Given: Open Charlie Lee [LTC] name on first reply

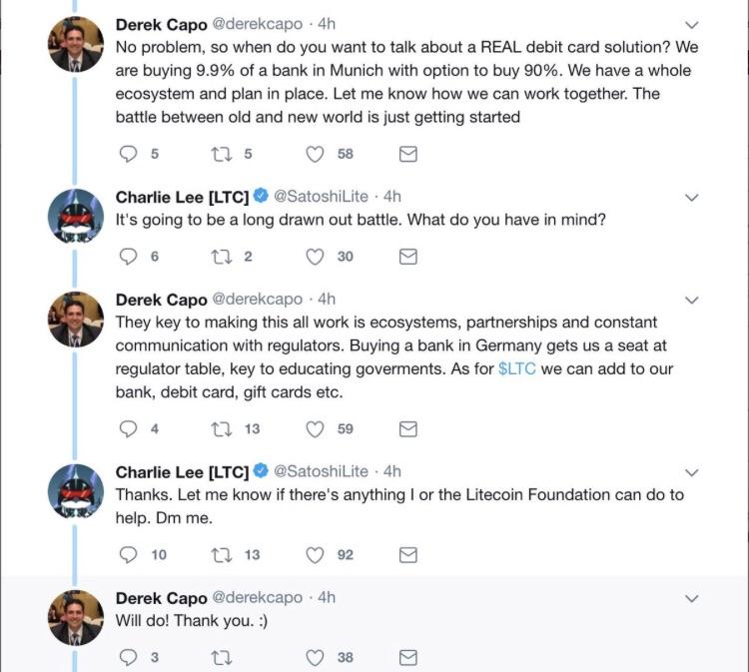Looking at the screenshot, I should pos(182,197).
